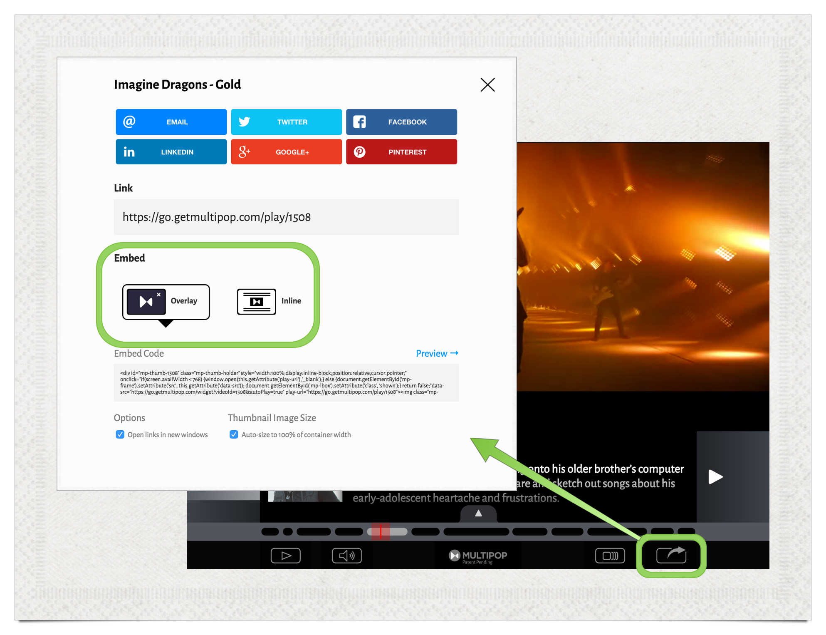Toggle the volume speaker icon
826x635 pixels.
point(347,556)
